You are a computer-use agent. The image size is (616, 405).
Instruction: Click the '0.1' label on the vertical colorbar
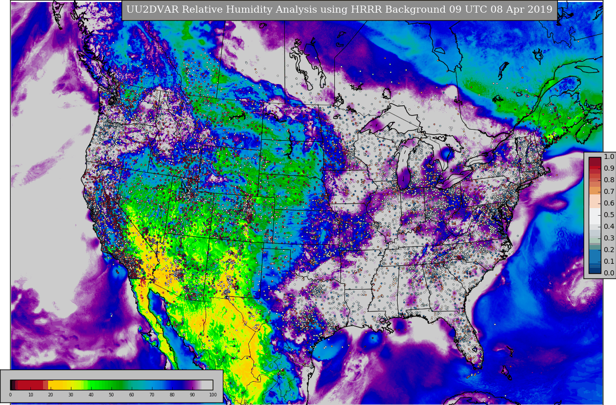[x=609, y=262]
